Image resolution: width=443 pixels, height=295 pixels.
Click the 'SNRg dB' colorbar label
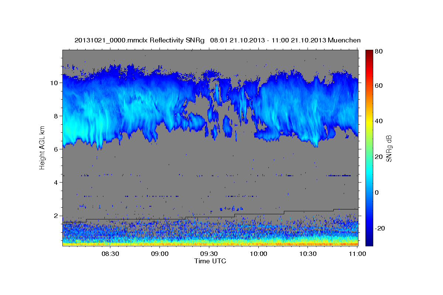(x=388, y=149)
